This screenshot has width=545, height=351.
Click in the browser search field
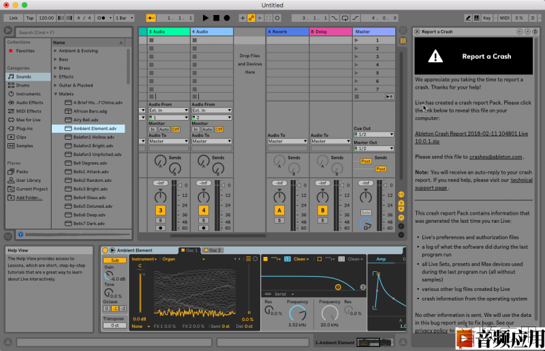pyautogui.click(x=74, y=32)
